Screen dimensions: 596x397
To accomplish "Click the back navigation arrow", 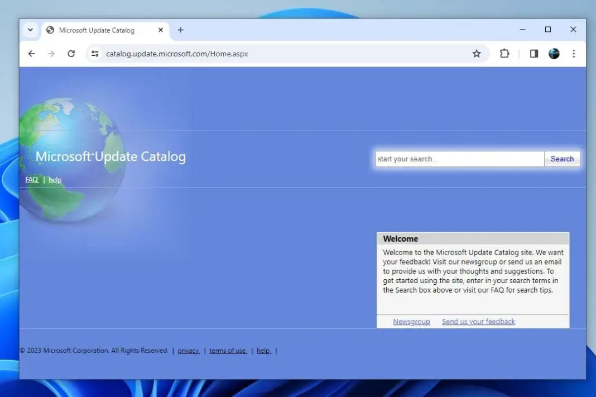I will pos(31,54).
